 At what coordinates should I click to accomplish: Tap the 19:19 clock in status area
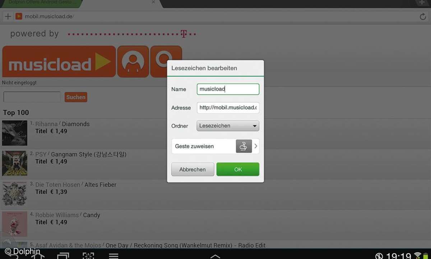tap(398, 256)
